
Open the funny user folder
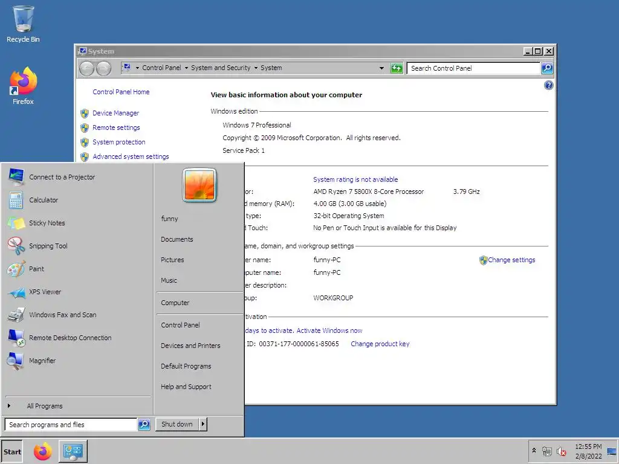169,219
